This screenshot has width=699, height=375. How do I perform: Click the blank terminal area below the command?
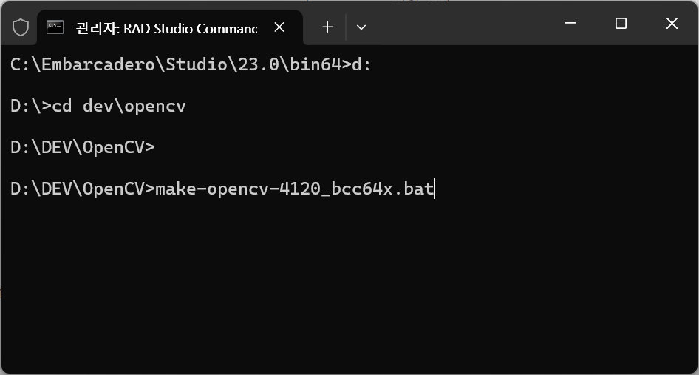click(349, 286)
